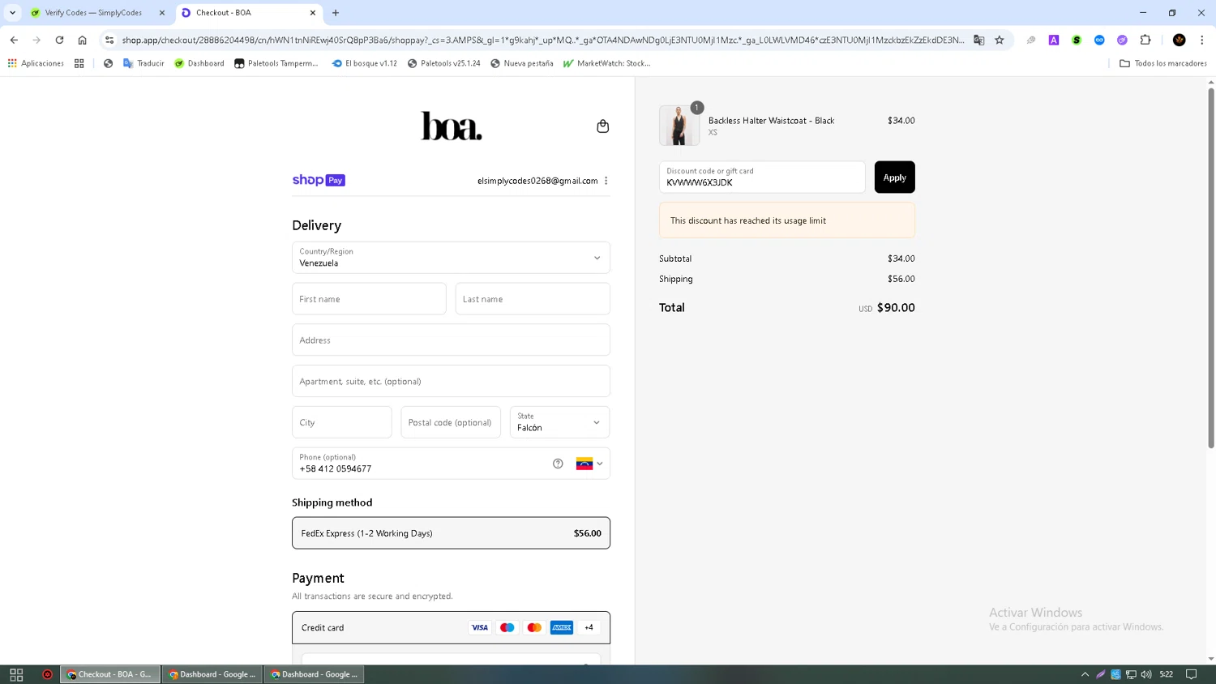Viewport: 1216px width, 684px height.
Task: Click the phone number help icon
Action: point(558,464)
